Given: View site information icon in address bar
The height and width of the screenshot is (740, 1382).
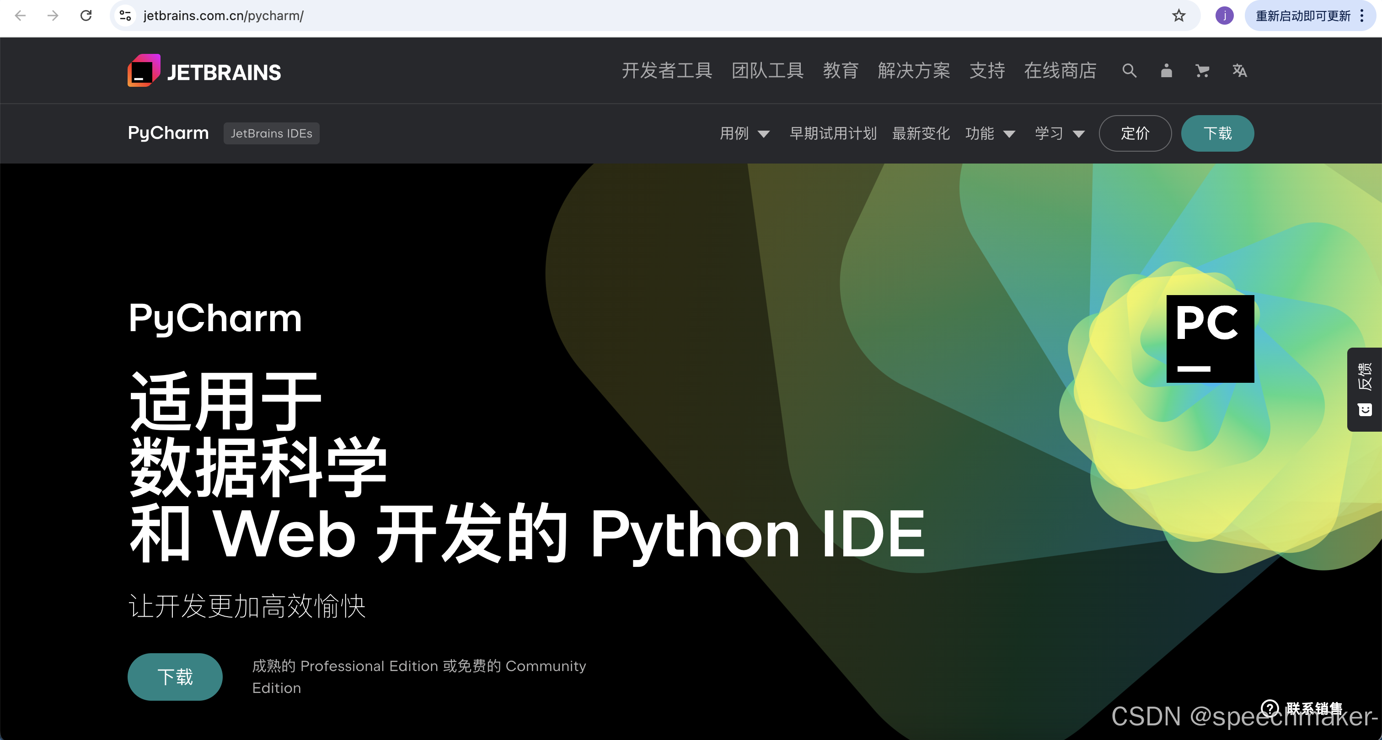Looking at the screenshot, I should click(x=125, y=16).
